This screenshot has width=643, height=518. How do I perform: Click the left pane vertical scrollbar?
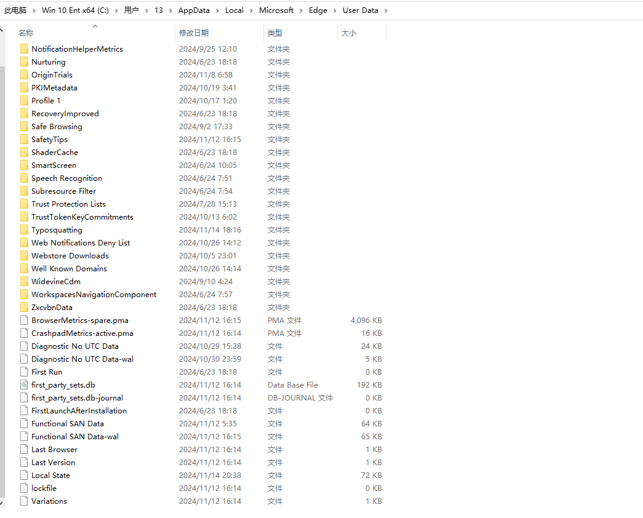coord(2,281)
